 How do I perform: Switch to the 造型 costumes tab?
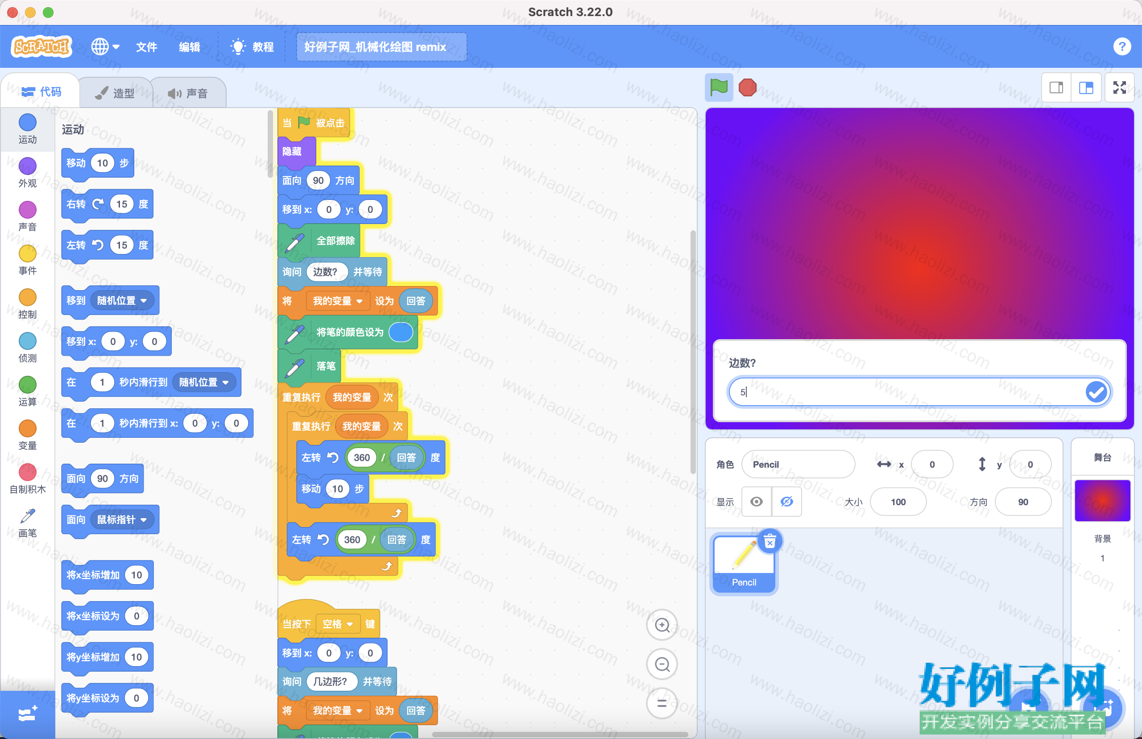pyautogui.click(x=115, y=93)
